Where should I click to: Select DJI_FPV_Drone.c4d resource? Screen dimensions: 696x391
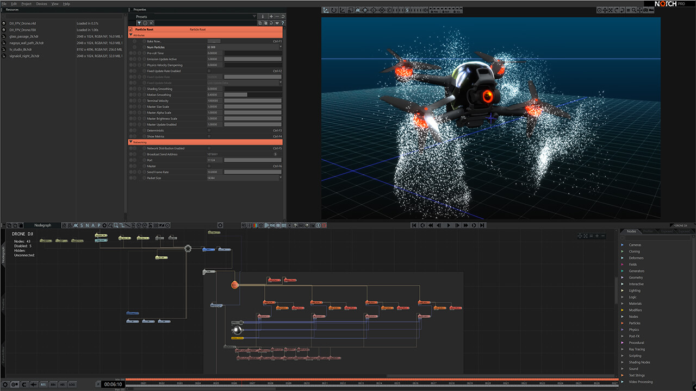[22, 23]
